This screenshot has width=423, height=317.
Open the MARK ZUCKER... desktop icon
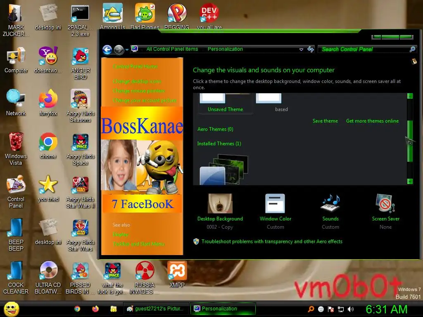[16, 20]
